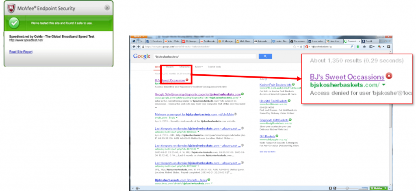Click gray rating icon beside Last 4 reports
This screenshot has width=416, height=191.
[x=243, y=163]
